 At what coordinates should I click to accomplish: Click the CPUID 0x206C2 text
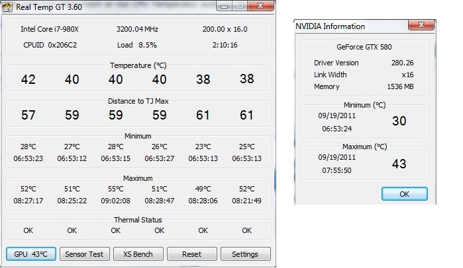[x=50, y=45]
